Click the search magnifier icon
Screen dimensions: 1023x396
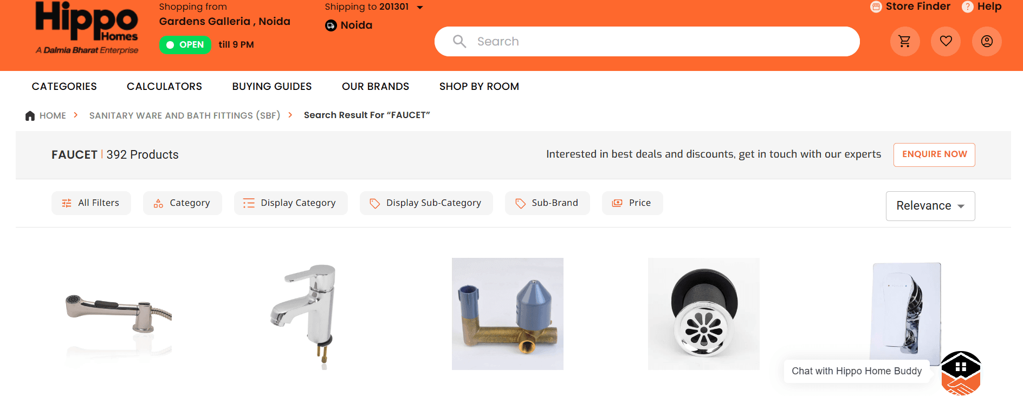459,41
